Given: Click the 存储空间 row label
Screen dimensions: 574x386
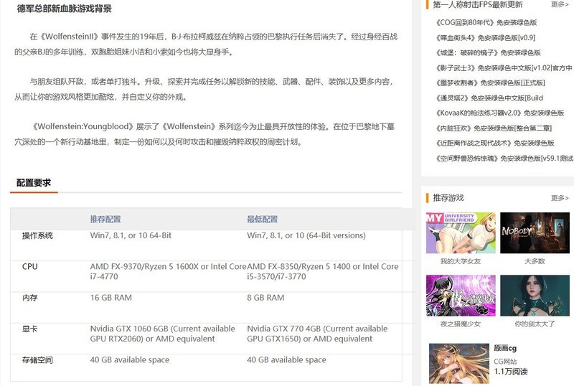Looking at the screenshot, I should (x=37, y=360).
